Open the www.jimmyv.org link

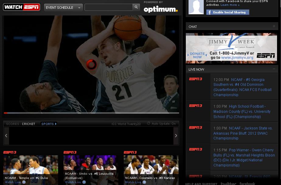pyautogui.click(x=237, y=58)
